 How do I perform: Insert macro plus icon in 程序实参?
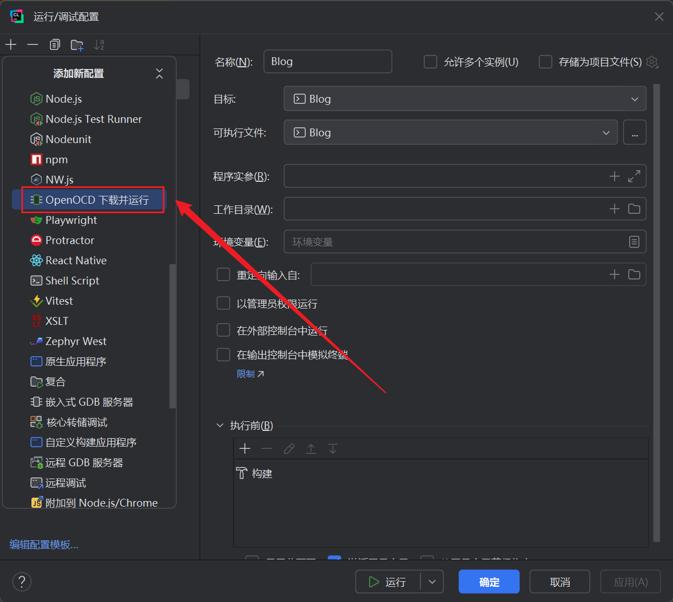click(614, 176)
